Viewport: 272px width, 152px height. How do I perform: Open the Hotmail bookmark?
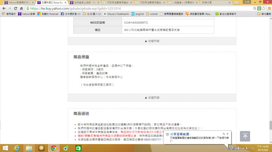[48, 14]
